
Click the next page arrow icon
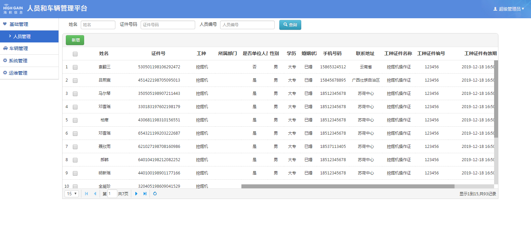[x=136, y=194]
